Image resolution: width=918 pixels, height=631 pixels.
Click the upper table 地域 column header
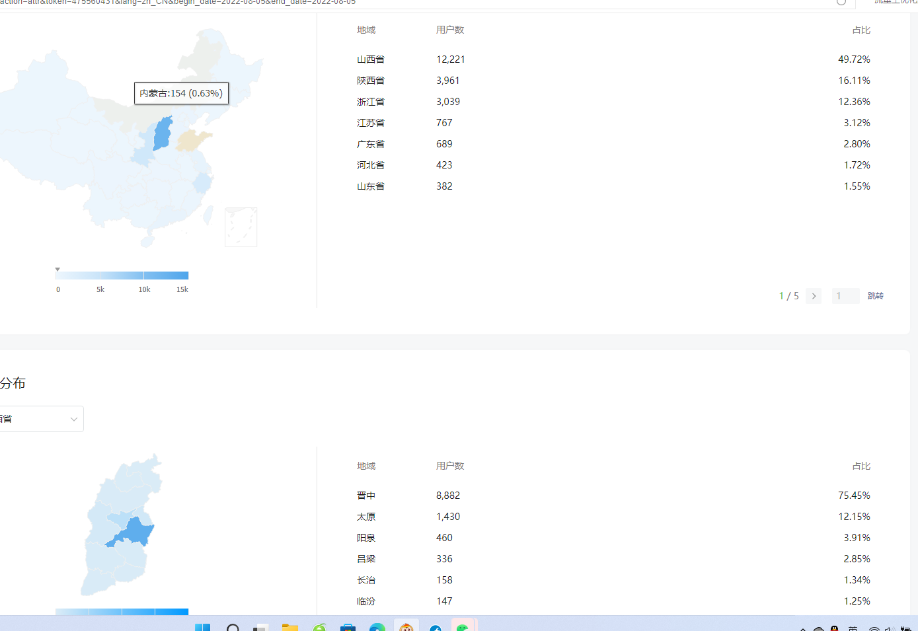[x=366, y=30]
